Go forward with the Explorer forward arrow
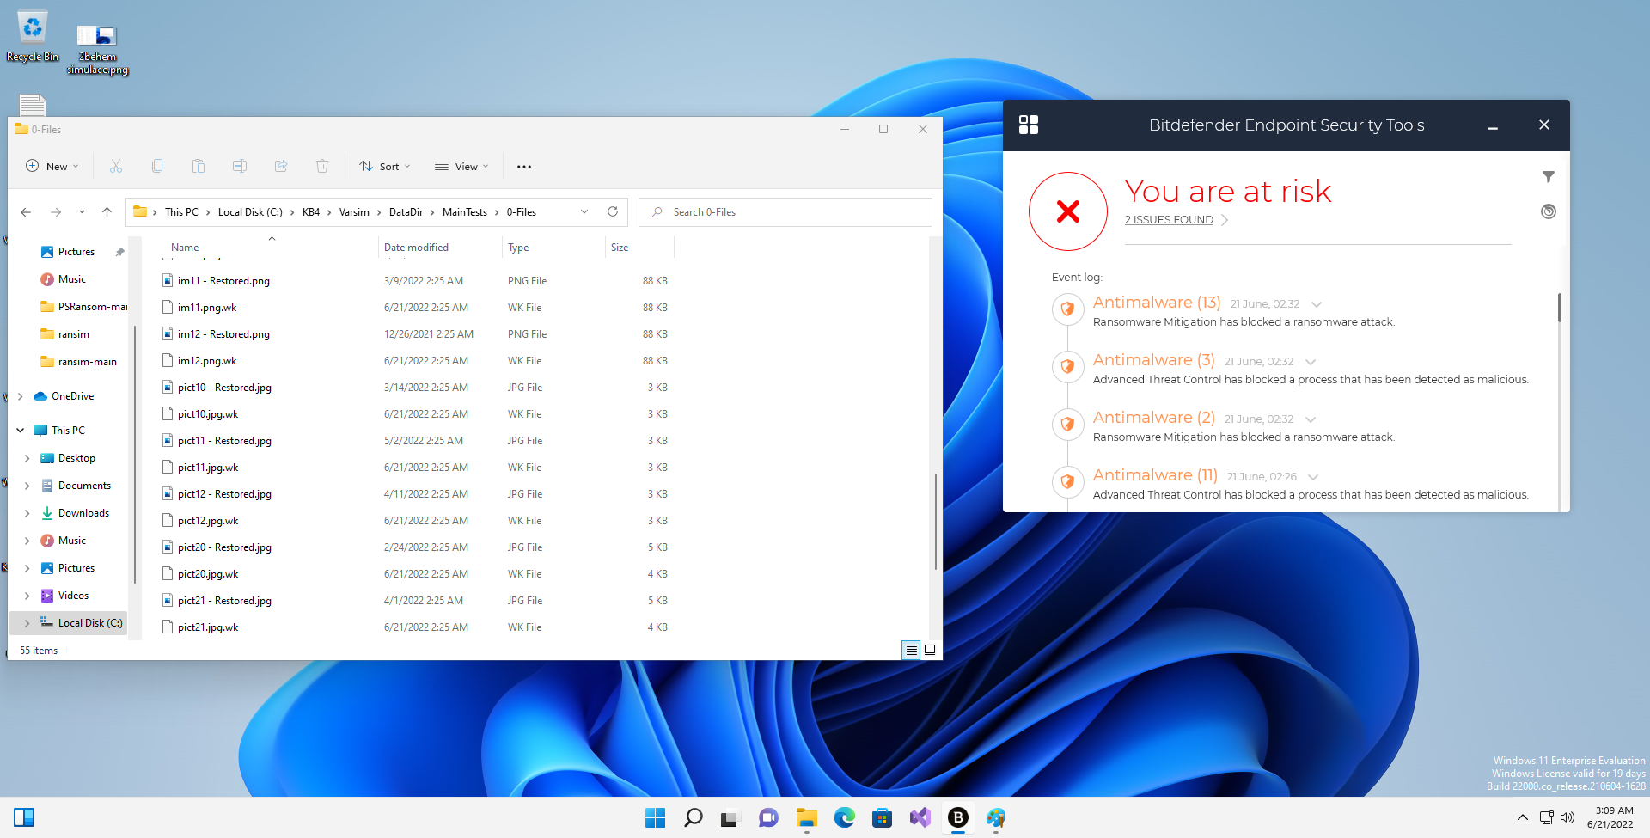The height and width of the screenshot is (838, 1650). coord(56,211)
